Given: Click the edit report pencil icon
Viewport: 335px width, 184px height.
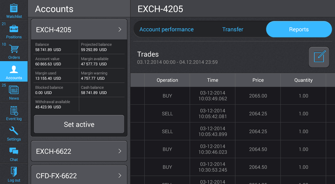Looking at the screenshot, I should [x=319, y=57].
